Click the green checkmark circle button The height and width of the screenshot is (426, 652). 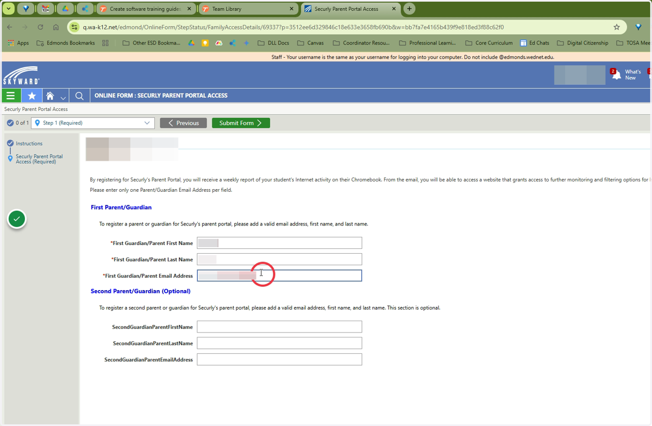[17, 218]
